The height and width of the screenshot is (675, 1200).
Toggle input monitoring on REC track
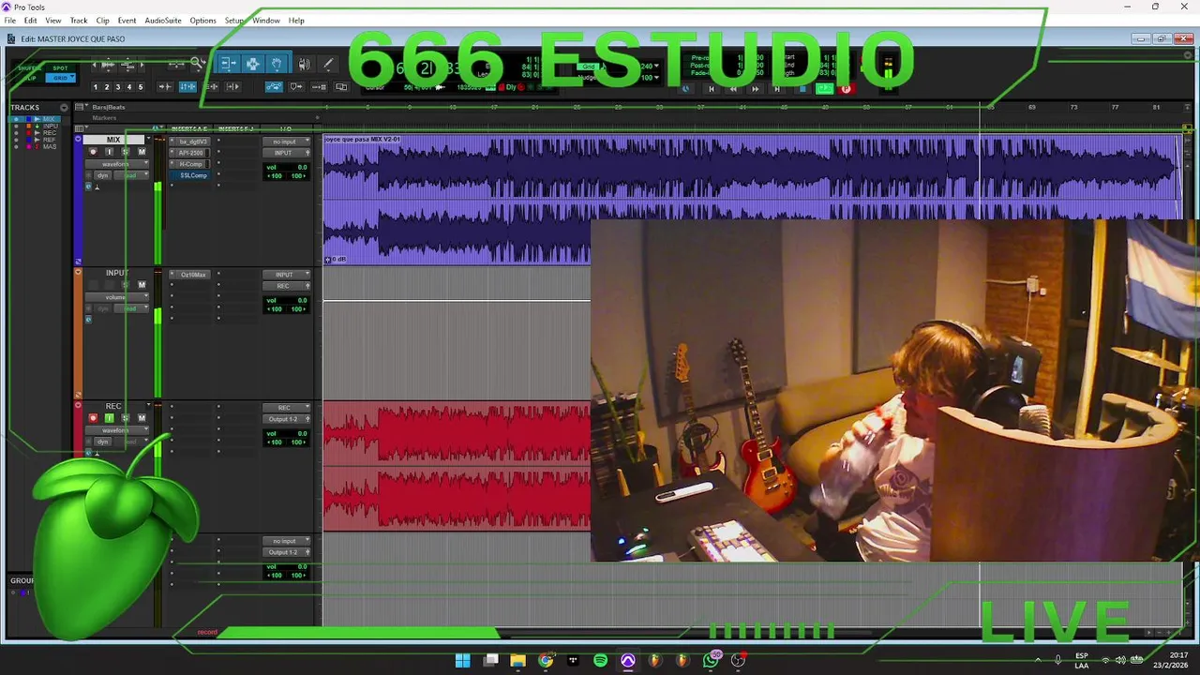pyautogui.click(x=109, y=418)
